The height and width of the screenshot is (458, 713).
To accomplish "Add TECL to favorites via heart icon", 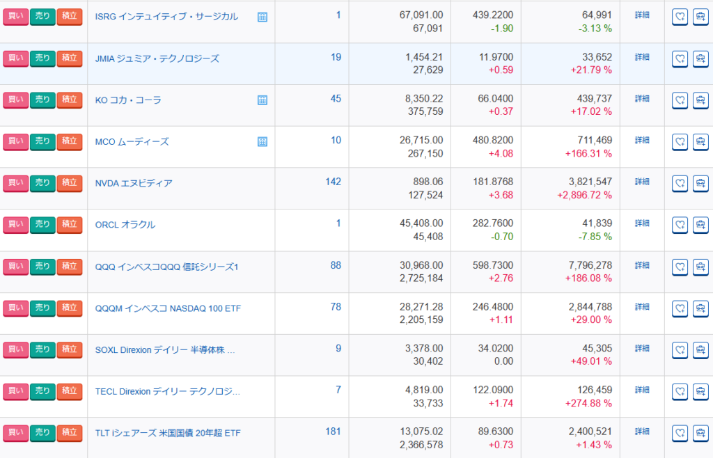I will (680, 392).
